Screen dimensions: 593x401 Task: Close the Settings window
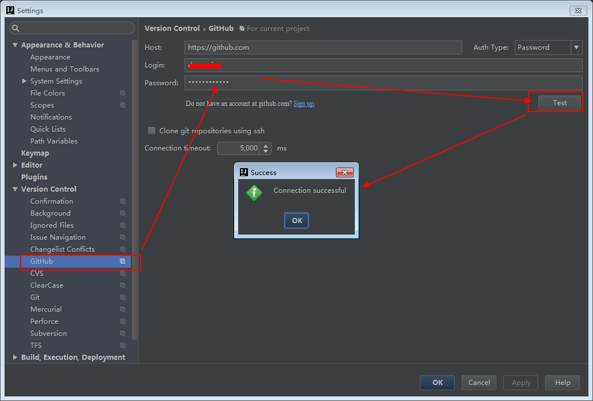(x=578, y=11)
